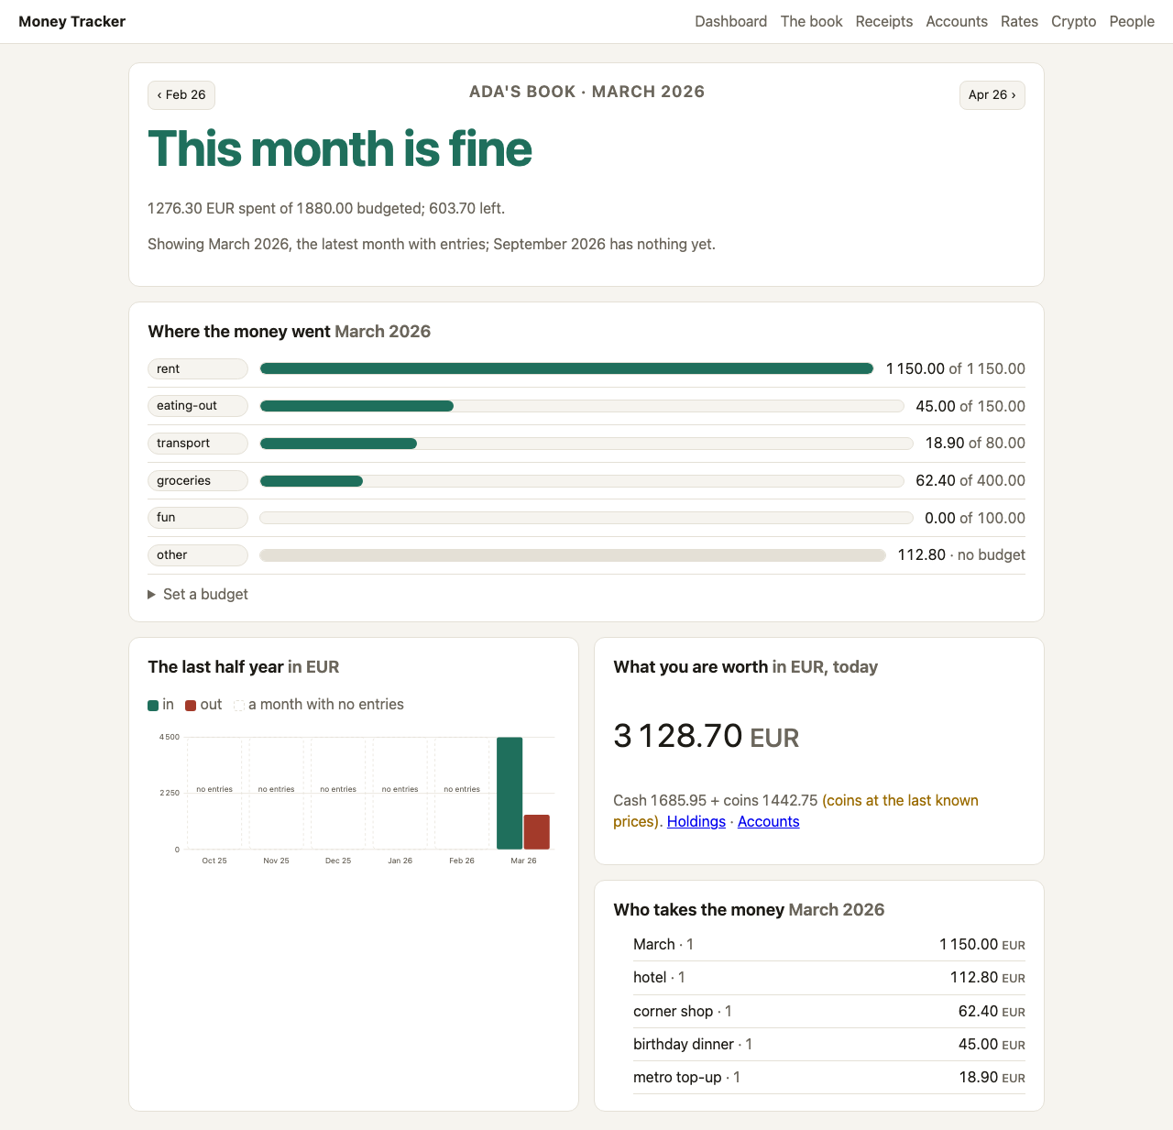1173x1130 pixels.
Task: Go to the Receipts page
Action: point(883,21)
